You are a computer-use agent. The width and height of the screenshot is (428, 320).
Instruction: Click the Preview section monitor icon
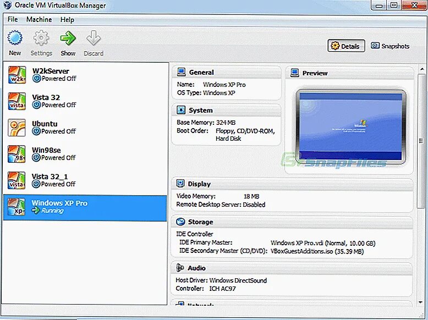pyautogui.click(x=294, y=73)
